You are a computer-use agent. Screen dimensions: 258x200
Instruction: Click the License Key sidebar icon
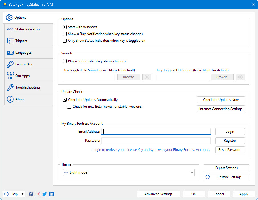point(11,64)
